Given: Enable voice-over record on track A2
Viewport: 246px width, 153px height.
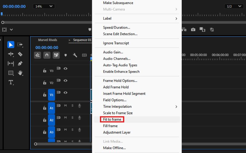Looking at the screenshot, I should click(80, 118).
